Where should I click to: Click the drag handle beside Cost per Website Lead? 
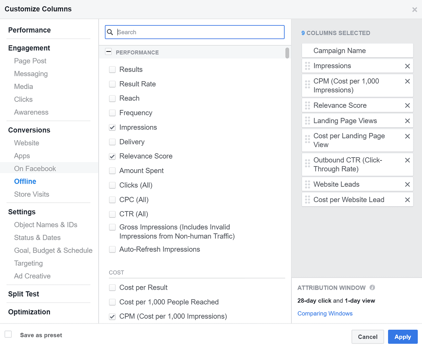[306, 199]
